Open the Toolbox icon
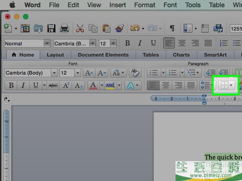Viewport: 242px width, 181px height. [x=205, y=28]
